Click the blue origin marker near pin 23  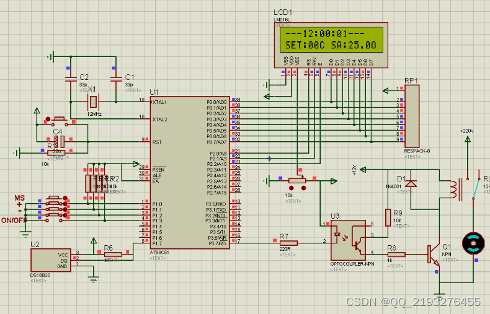click(269, 159)
